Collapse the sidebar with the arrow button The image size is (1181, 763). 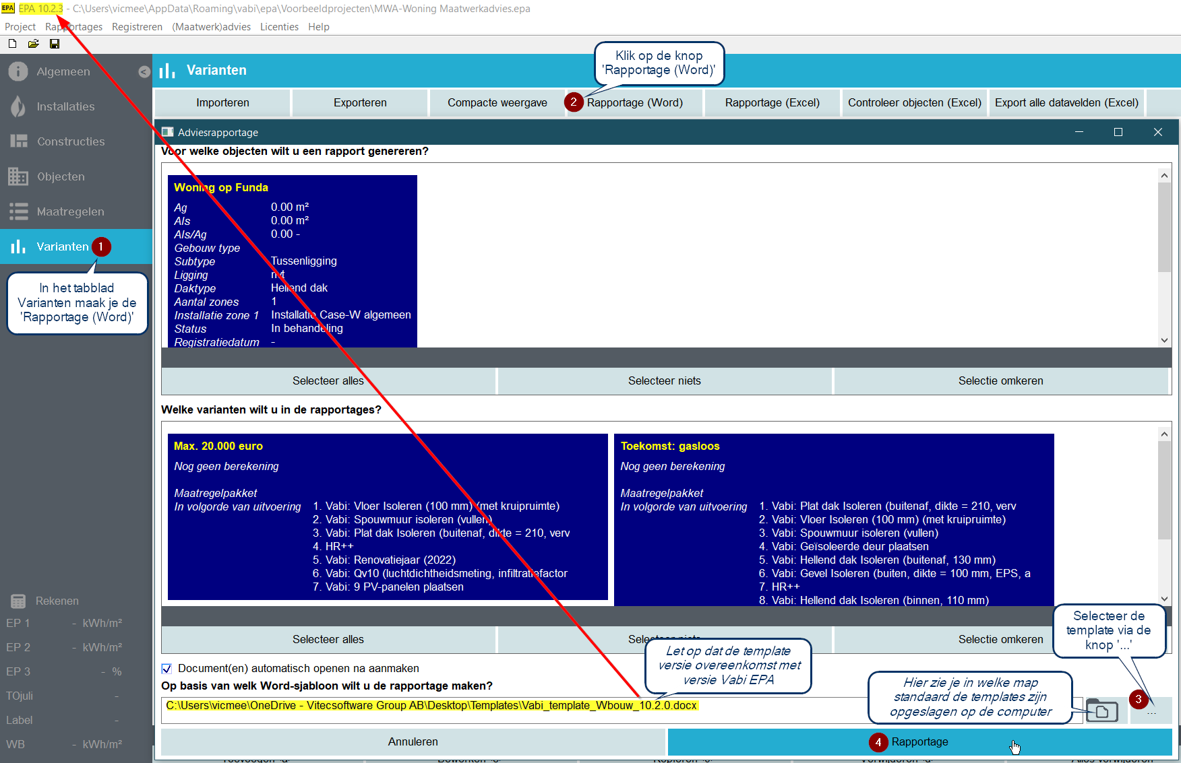click(144, 71)
